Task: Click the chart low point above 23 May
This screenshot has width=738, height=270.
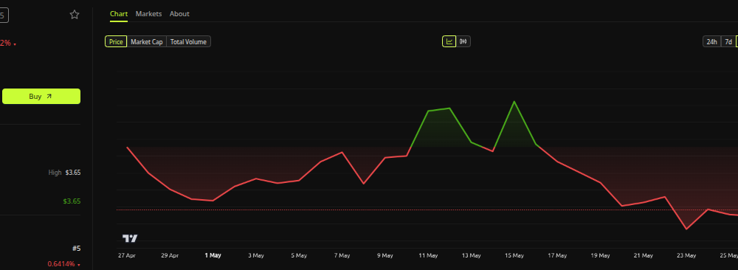Action: [686, 229]
